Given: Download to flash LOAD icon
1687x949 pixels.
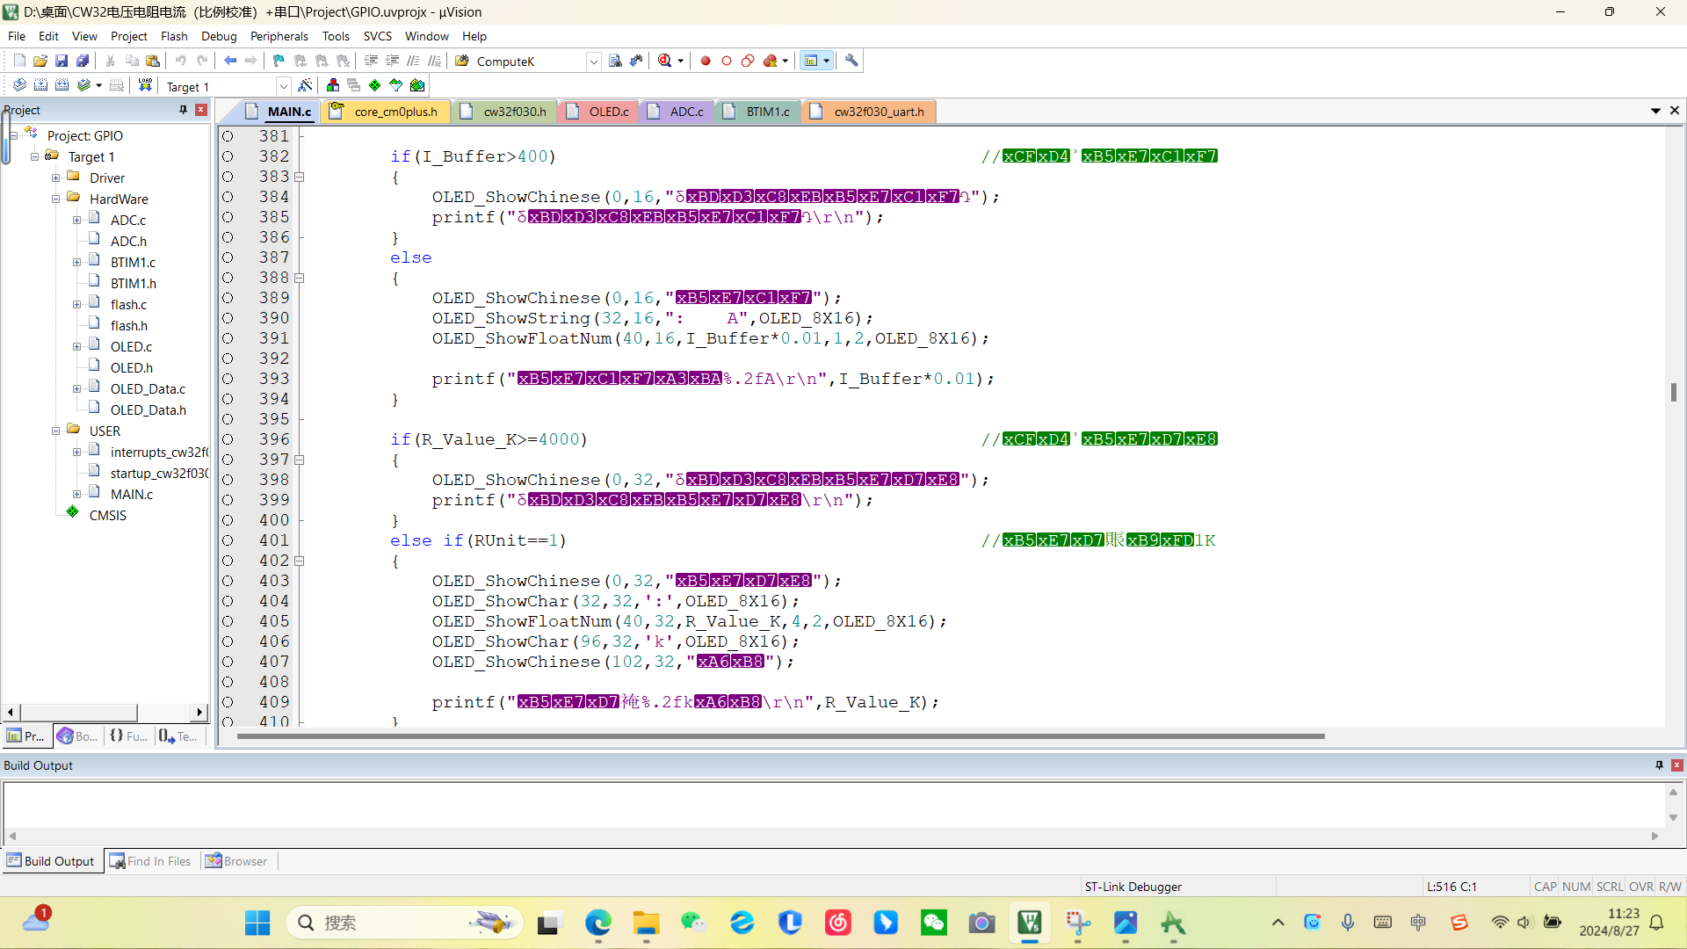Looking at the screenshot, I should tap(145, 85).
